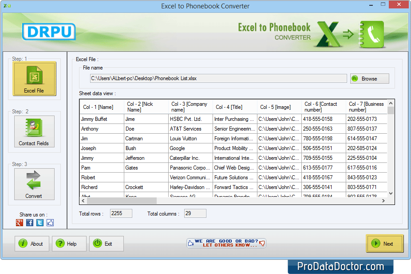
Task: Open the Contact Fields step
Action: tap(34, 131)
